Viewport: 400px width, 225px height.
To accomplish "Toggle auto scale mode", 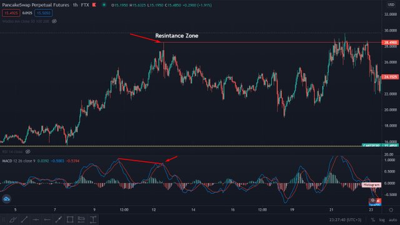I will coord(393,219).
